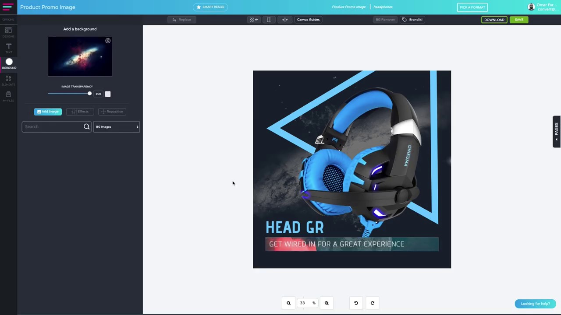
Task: Open the My Files panel
Action: pyautogui.click(x=8, y=97)
